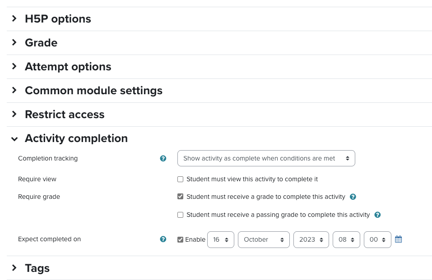The image size is (432, 280).
Task: Open help for Expect completed on
Action: [163, 239]
